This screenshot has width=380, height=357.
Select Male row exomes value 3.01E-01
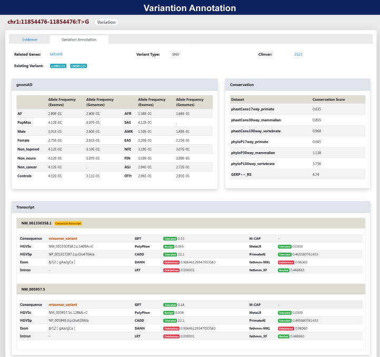[x=55, y=132]
